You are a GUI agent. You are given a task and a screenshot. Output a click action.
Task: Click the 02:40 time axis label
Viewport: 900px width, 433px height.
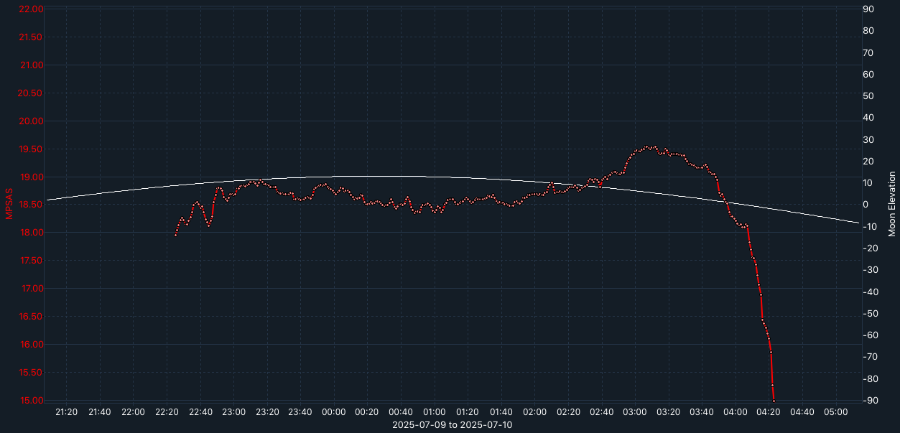[x=602, y=412]
